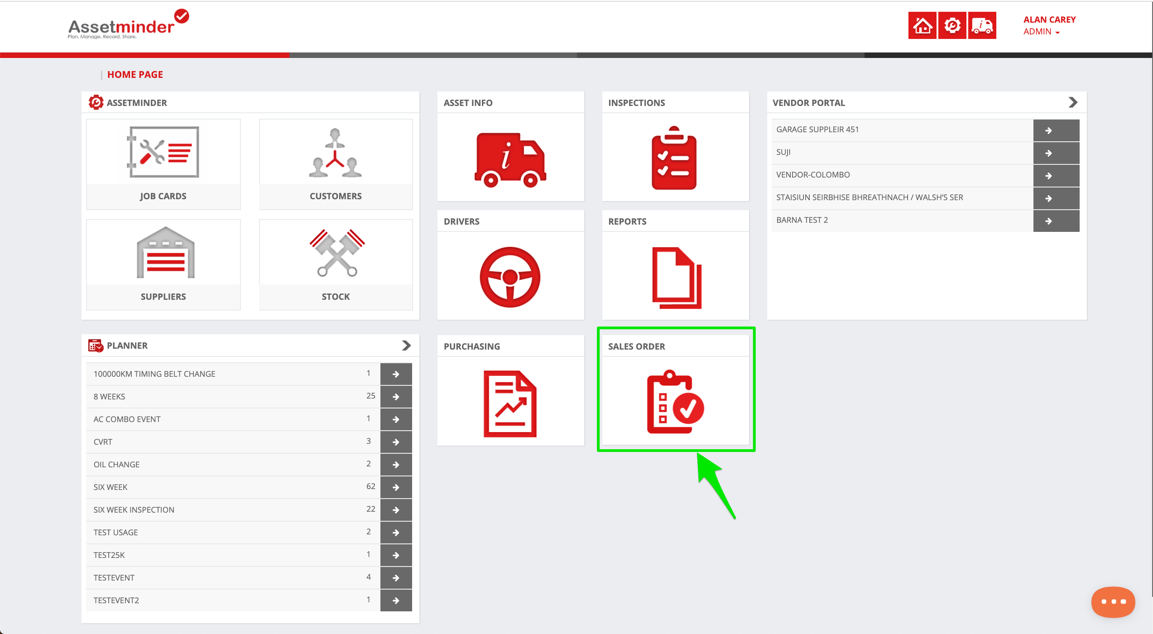1153x634 pixels.
Task: Select 'SIX WEEK INSPECTION' planner text
Action: pyautogui.click(x=134, y=510)
